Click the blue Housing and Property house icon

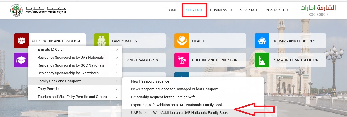click(262, 41)
